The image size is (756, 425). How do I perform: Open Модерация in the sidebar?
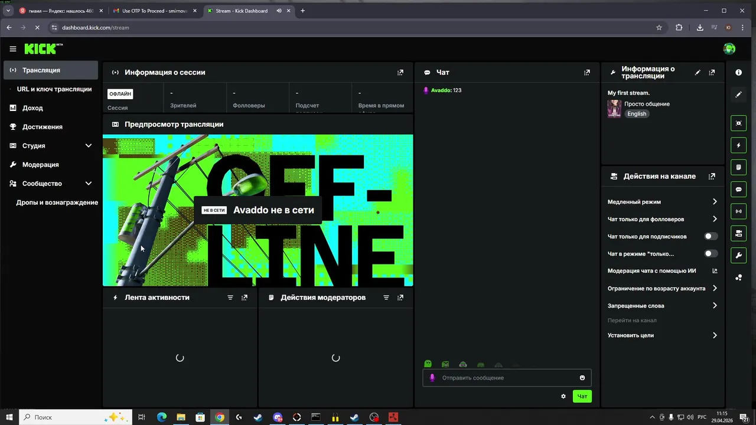[51, 165]
